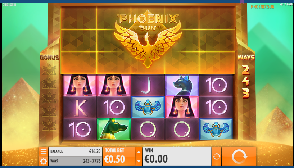
Task: Open help via the question mark icon
Action: [285, 4]
